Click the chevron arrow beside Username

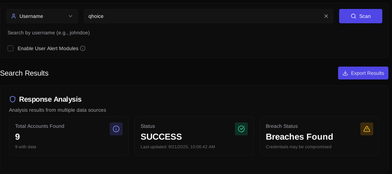70,16
